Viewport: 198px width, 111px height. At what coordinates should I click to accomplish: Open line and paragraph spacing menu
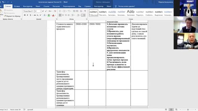73,15
